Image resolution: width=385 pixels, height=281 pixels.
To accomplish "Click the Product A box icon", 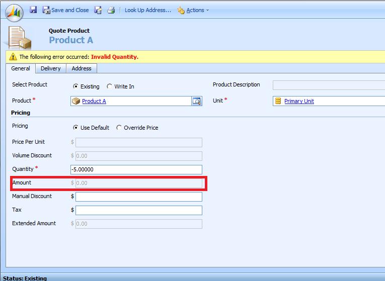I will tap(76, 101).
